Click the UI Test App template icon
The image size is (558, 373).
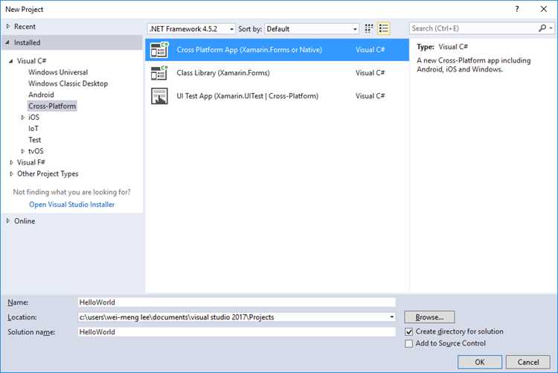[x=159, y=96]
